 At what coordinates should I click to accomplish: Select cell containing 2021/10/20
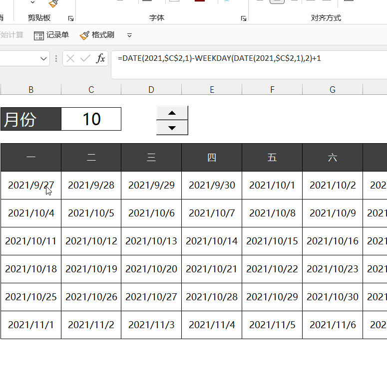pyautogui.click(x=151, y=269)
